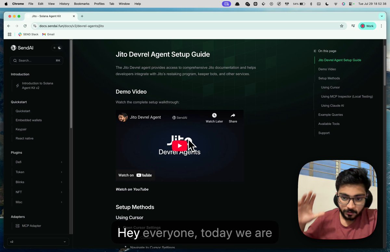Expand the Token plugins section

click(x=39, y=172)
